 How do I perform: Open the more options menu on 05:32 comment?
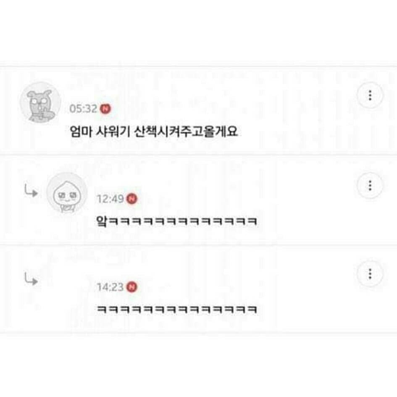(x=370, y=95)
